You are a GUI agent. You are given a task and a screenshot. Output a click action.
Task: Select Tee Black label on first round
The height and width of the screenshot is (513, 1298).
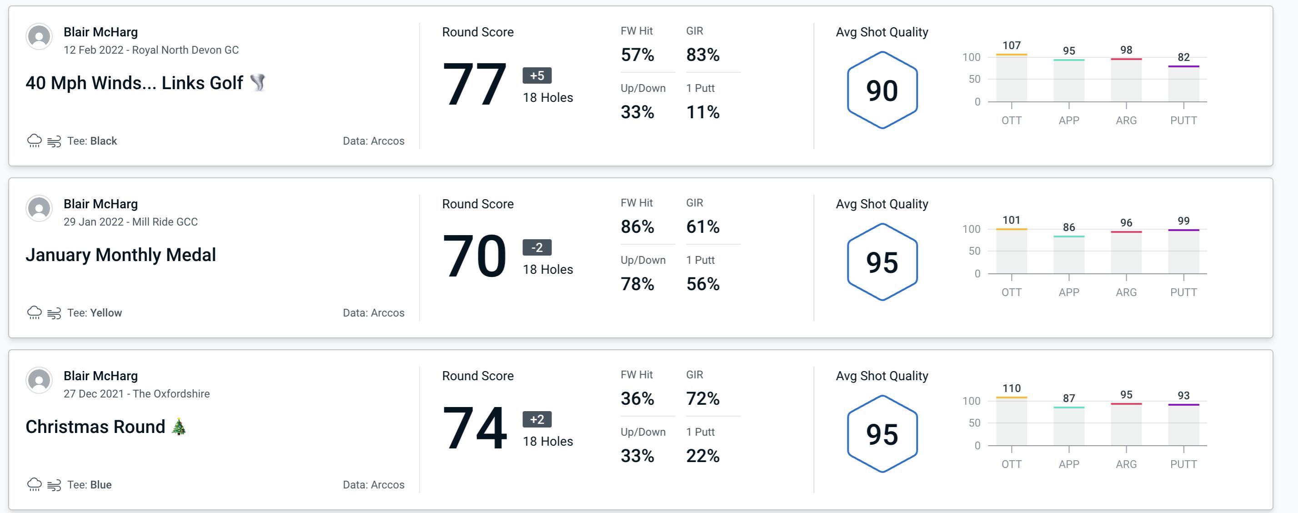click(93, 140)
